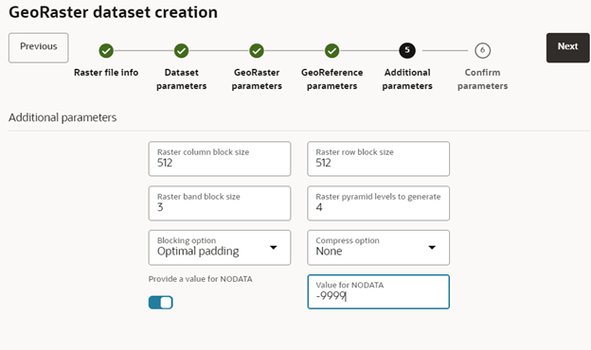Click the Value for NODATA input field

click(379, 291)
